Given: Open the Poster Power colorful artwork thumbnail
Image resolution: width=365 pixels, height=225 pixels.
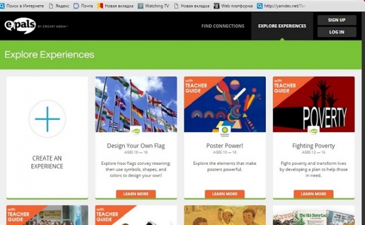Looking at the screenshot, I should [x=225, y=104].
